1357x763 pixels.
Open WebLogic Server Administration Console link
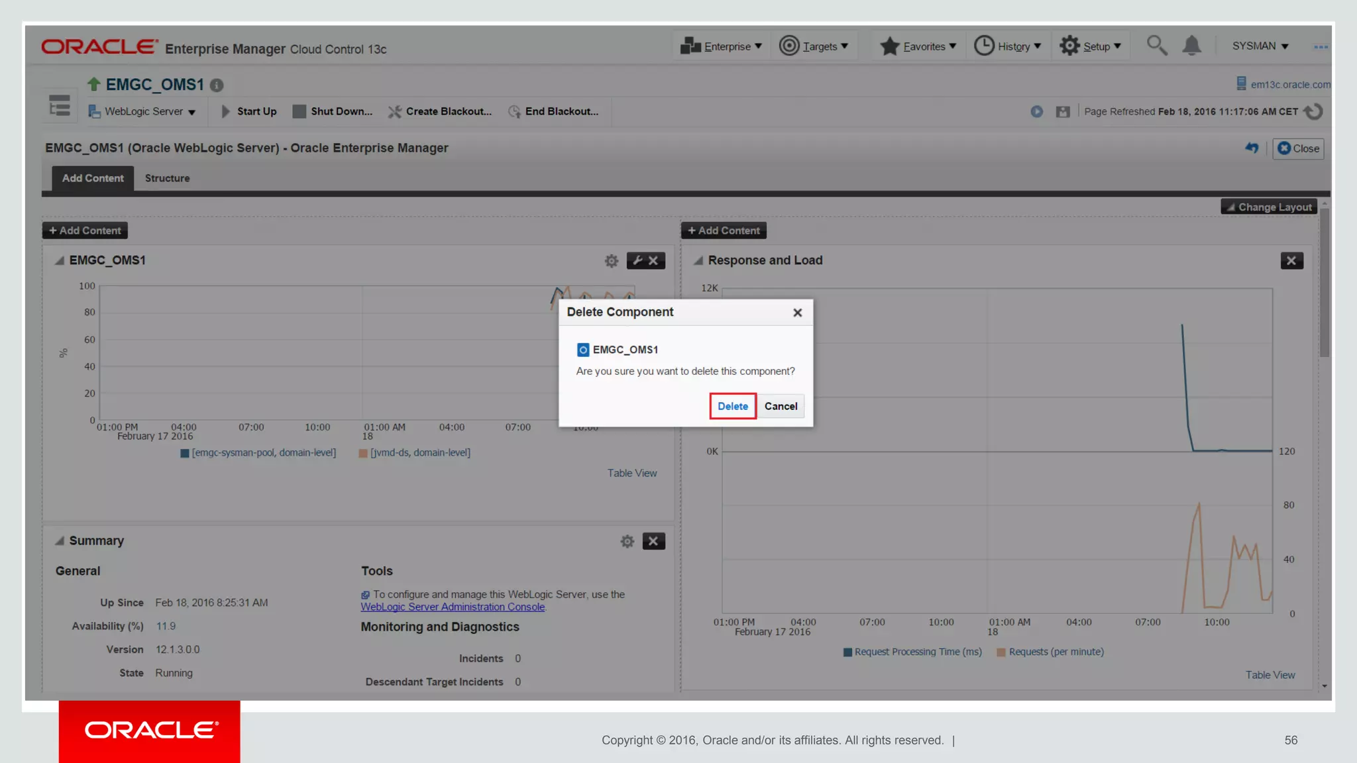(x=453, y=607)
